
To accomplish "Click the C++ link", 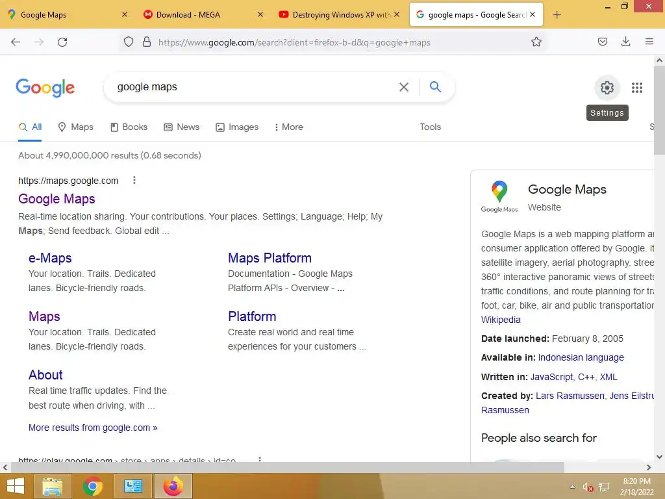I will (x=586, y=377).
